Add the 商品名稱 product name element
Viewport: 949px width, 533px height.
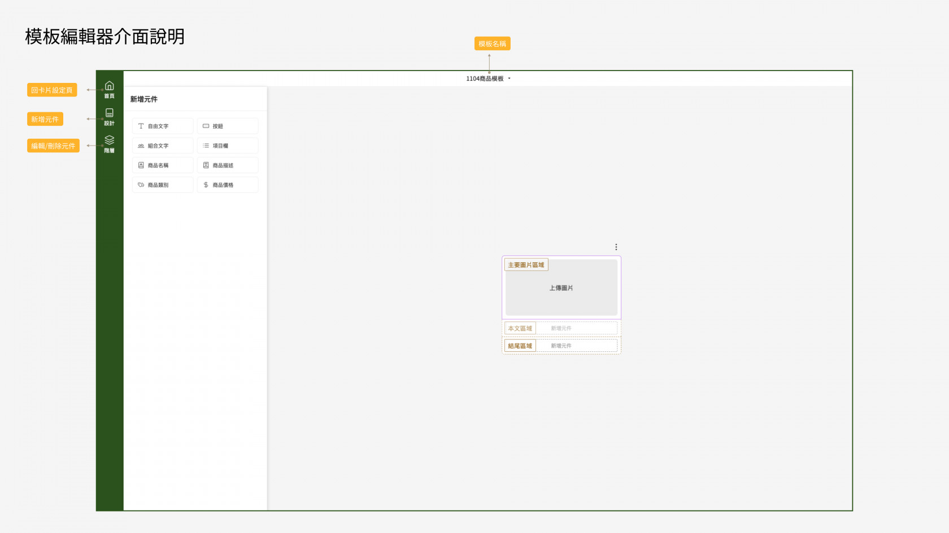(163, 165)
